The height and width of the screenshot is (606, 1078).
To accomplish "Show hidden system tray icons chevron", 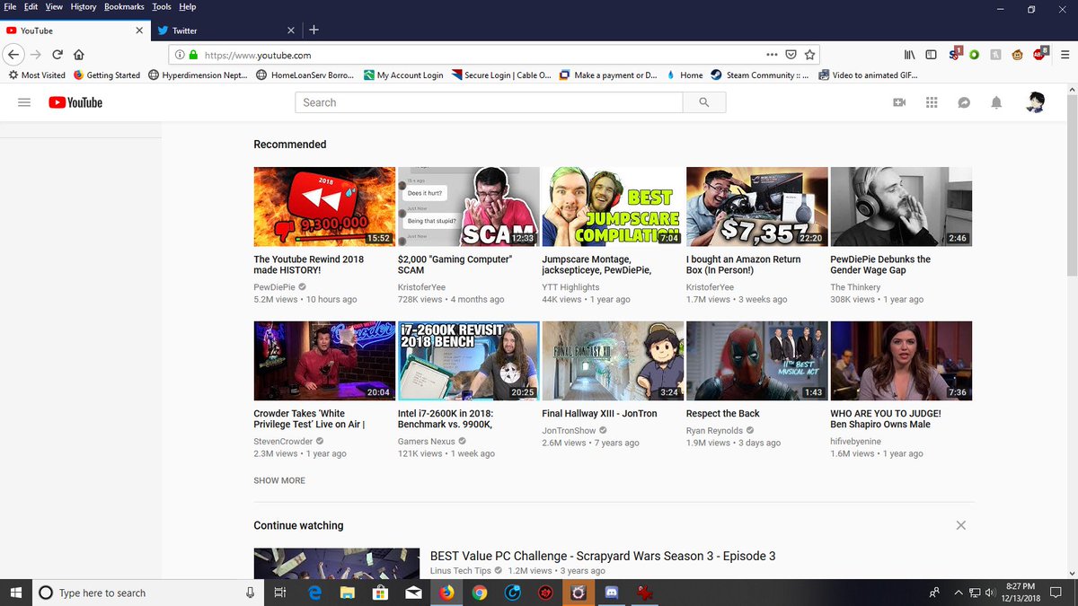I will 958,593.
